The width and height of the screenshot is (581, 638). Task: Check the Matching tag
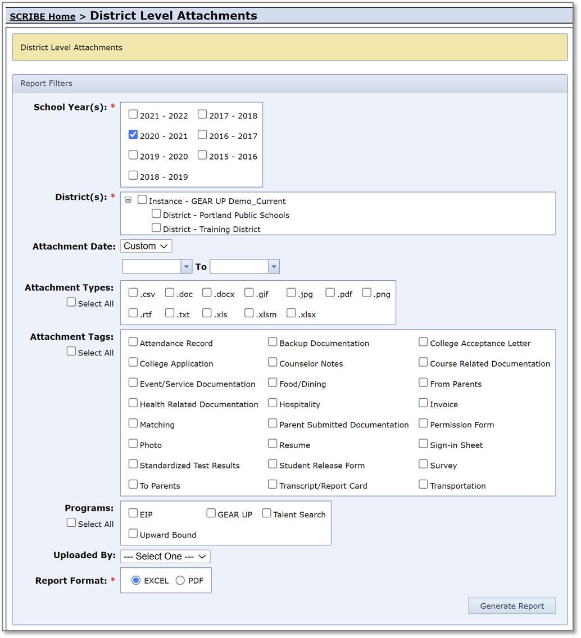(x=133, y=423)
